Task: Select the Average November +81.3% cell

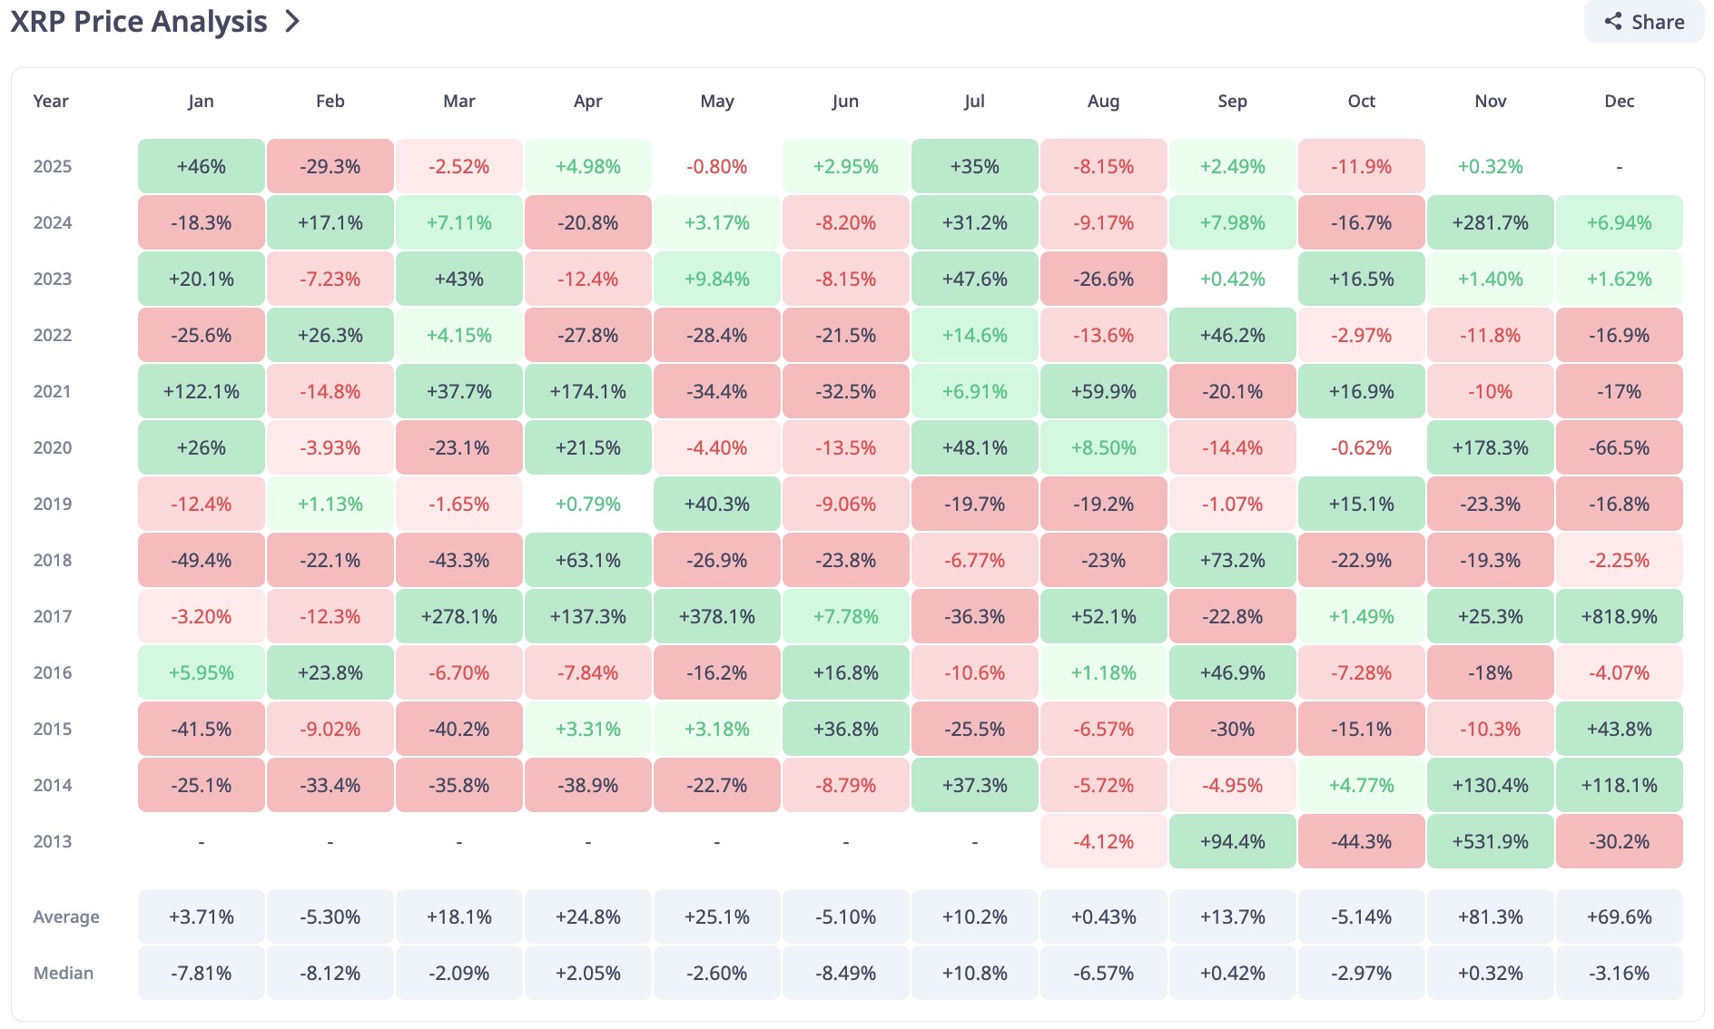Action: coord(1490,917)
